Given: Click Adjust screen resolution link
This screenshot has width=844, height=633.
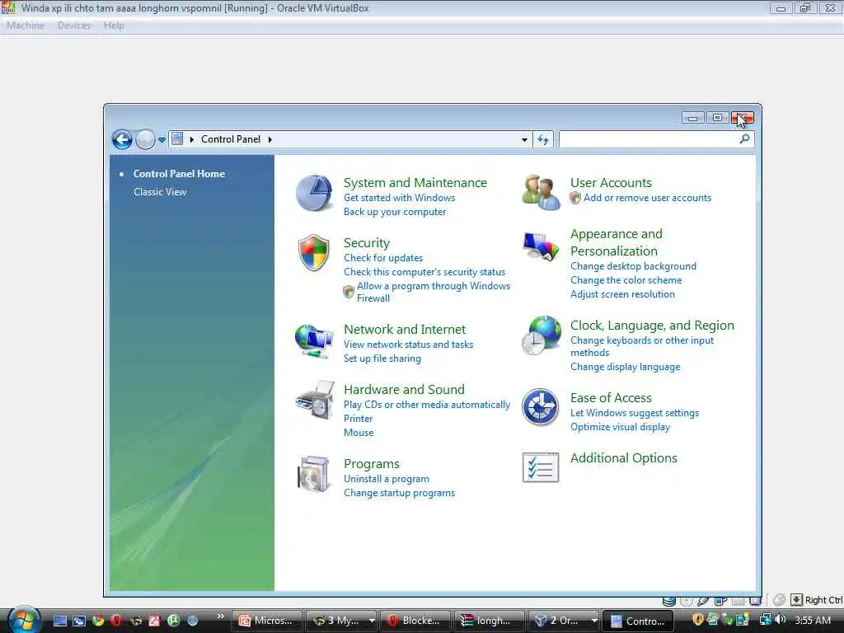Looking at the screenshot, I should 623,294.
